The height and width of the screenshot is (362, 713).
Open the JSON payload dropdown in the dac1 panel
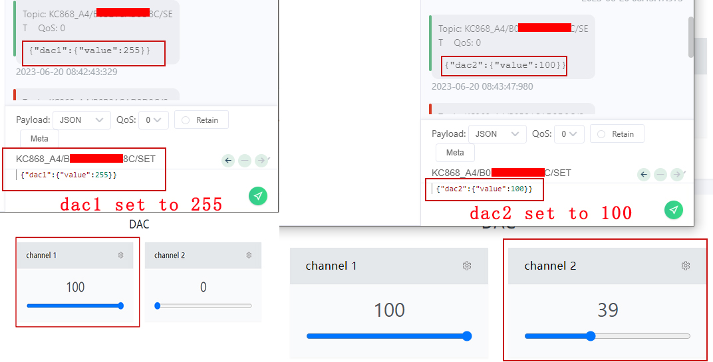pos(82,120)
